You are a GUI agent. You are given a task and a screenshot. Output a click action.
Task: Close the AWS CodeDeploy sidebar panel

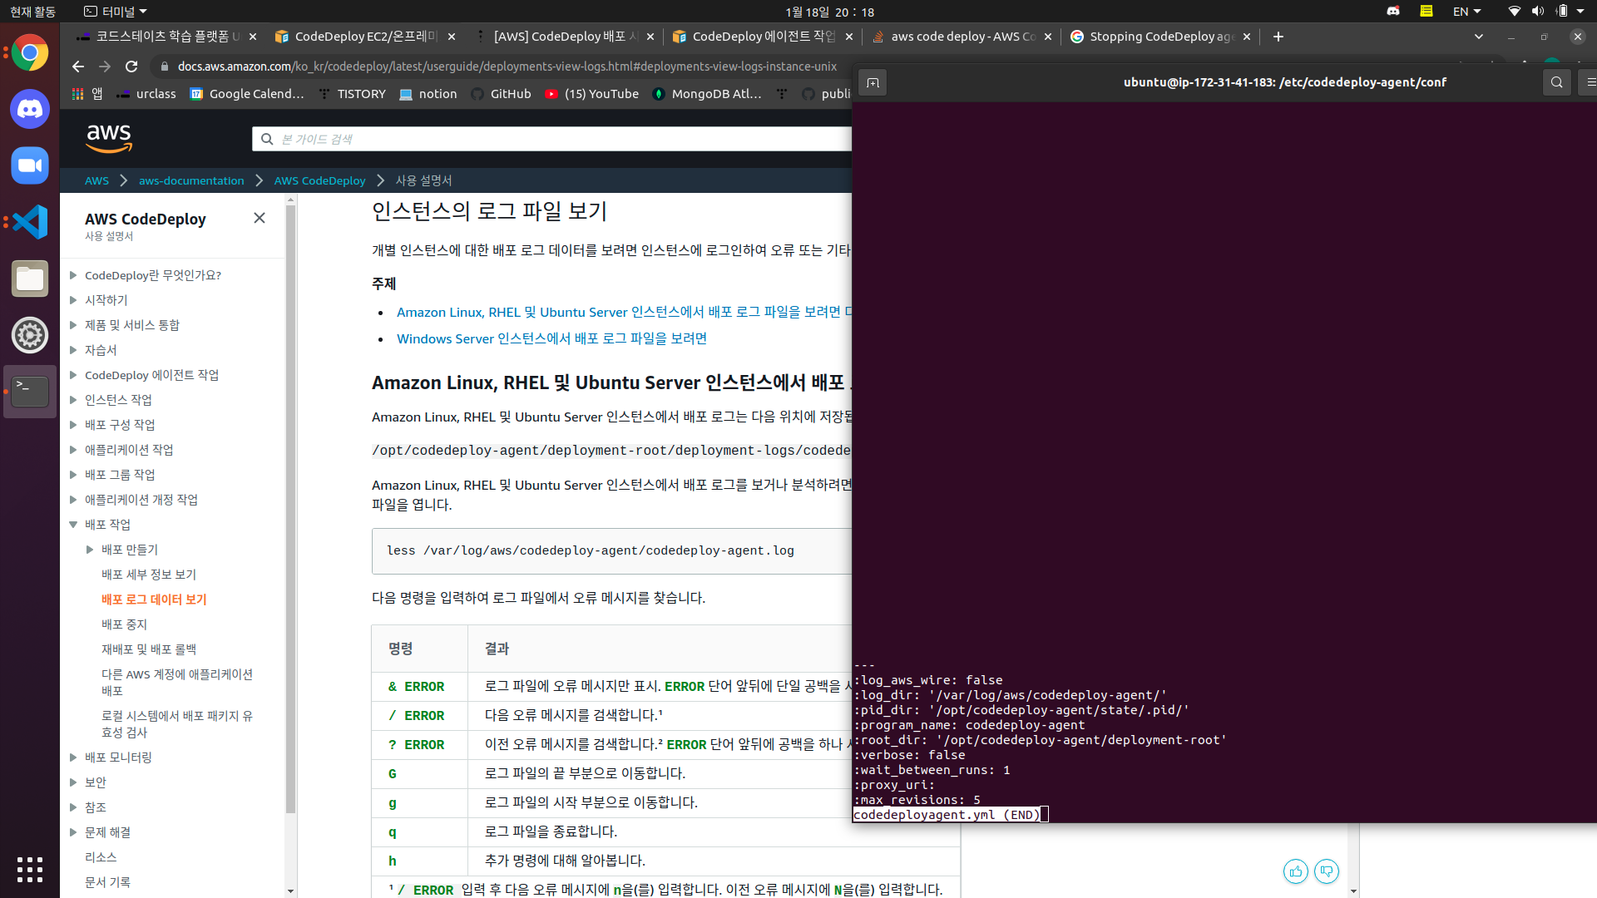point(260,218)
